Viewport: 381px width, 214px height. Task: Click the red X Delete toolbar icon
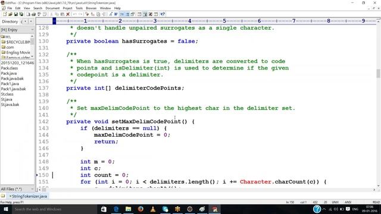point(68,14)
